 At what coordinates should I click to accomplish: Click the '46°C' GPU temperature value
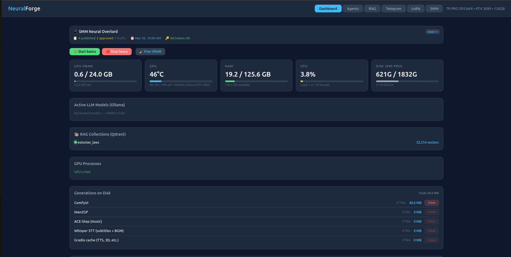157,74
